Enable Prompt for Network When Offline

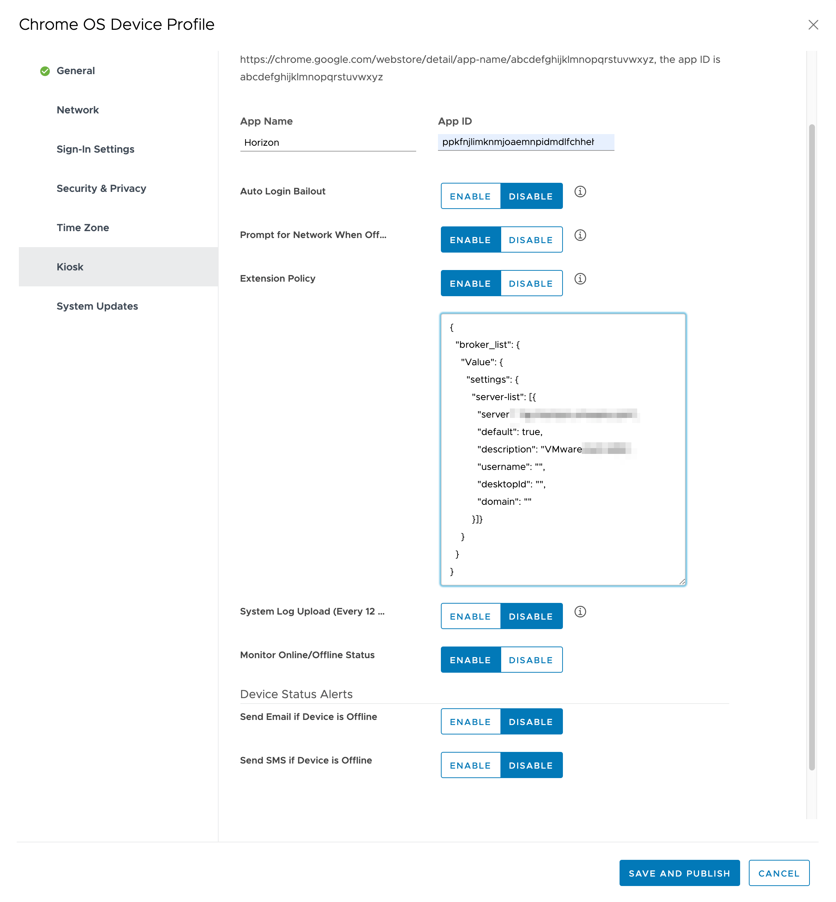(x=470, y=240)
